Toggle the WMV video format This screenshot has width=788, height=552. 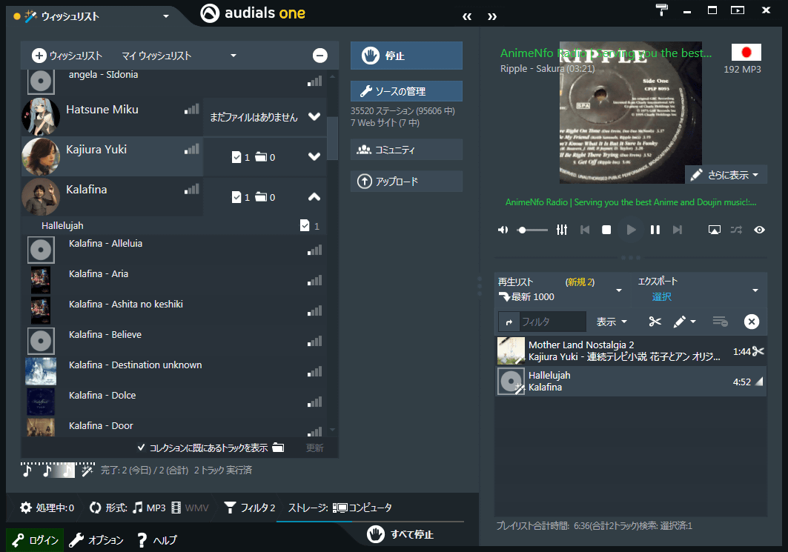[190, 508]
